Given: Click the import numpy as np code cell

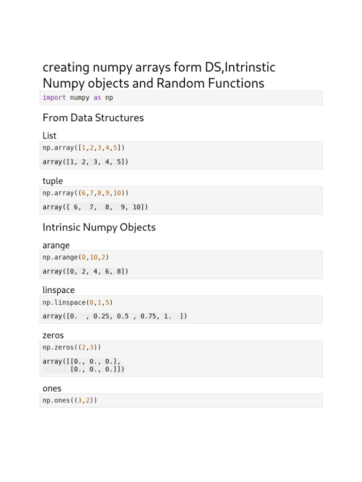Looking at the screenshot, I should point(78,98).
